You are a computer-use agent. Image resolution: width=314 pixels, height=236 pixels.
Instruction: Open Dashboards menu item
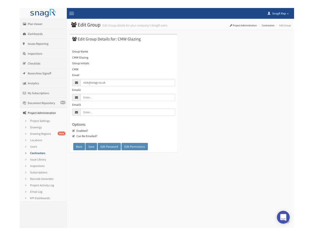tap(43, 34)
